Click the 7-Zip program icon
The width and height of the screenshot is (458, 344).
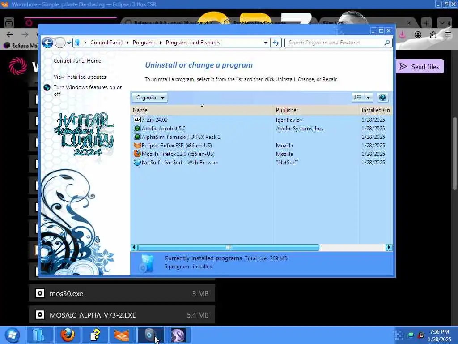[137, 120]
